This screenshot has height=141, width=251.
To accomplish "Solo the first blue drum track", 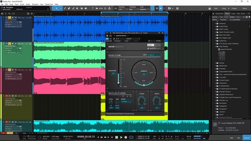I will tap(9, 17).
